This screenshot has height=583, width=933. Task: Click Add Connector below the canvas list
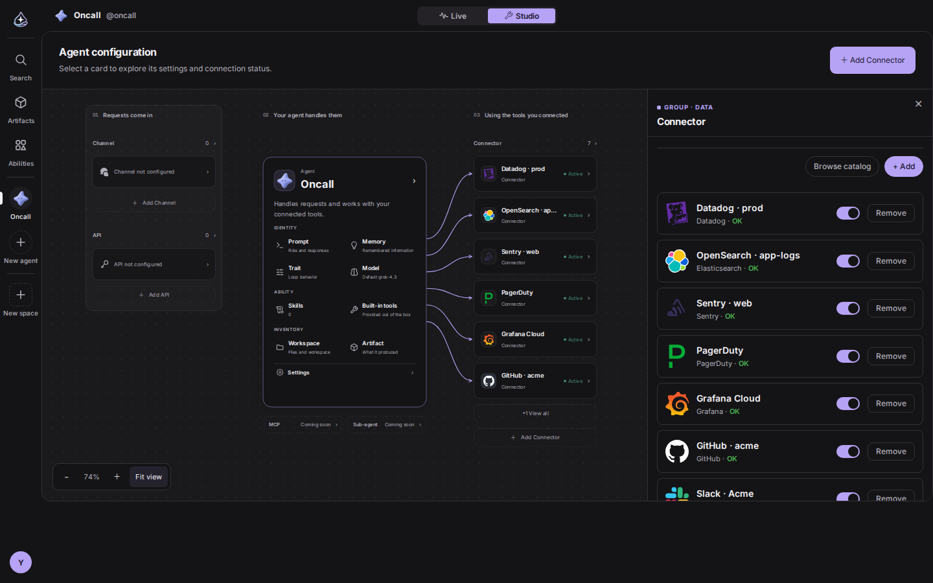click(x=535, y=437)
